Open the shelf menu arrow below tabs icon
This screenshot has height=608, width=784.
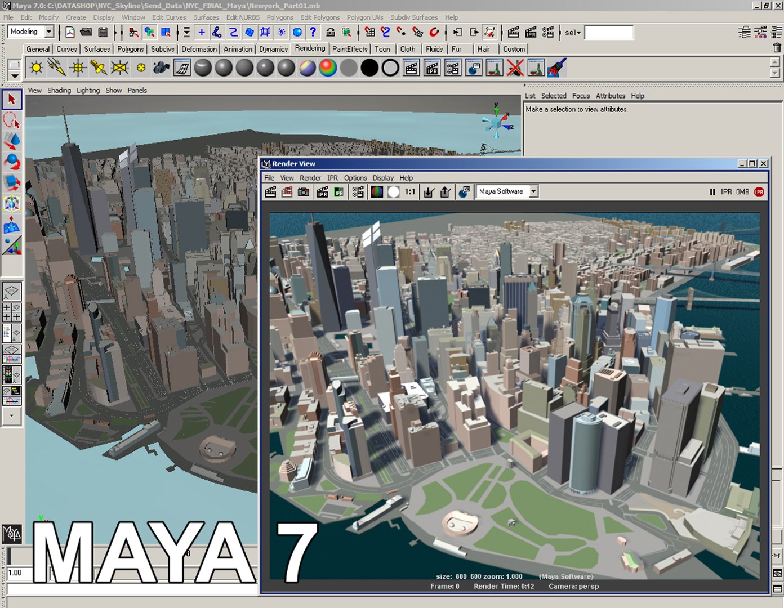[x=15, y=75]
